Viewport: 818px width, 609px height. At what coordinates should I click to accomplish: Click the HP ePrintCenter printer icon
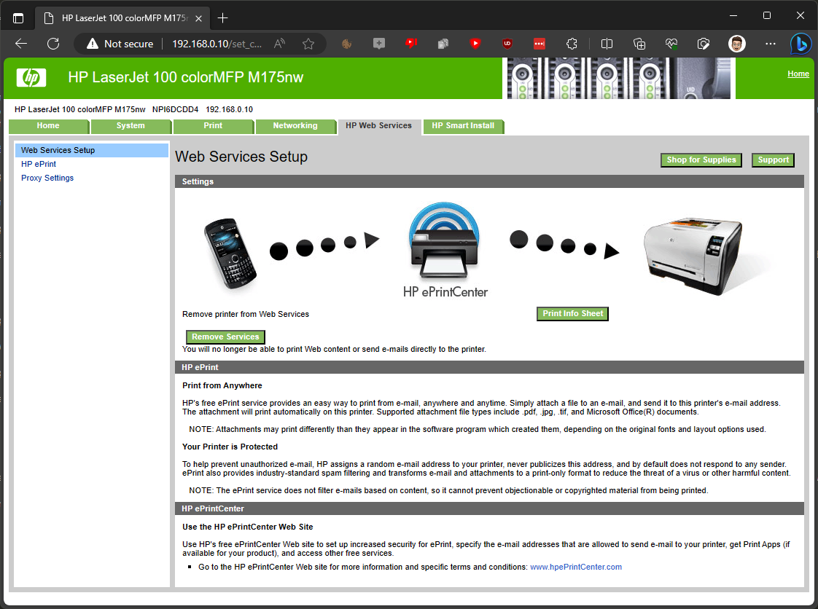[445, 240]
